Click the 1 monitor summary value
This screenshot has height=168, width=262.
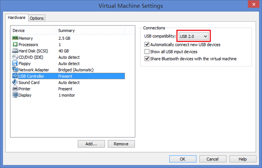(x=67, y=95)
